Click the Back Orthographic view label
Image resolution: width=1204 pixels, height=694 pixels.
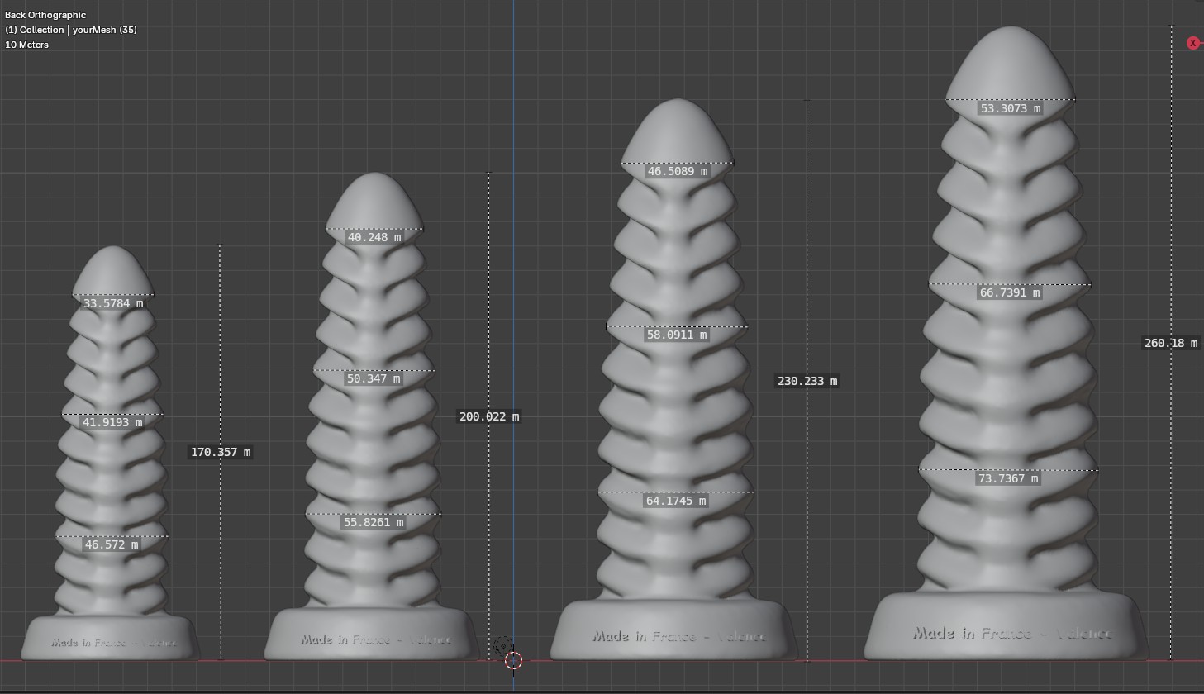(x=45, y=15)
